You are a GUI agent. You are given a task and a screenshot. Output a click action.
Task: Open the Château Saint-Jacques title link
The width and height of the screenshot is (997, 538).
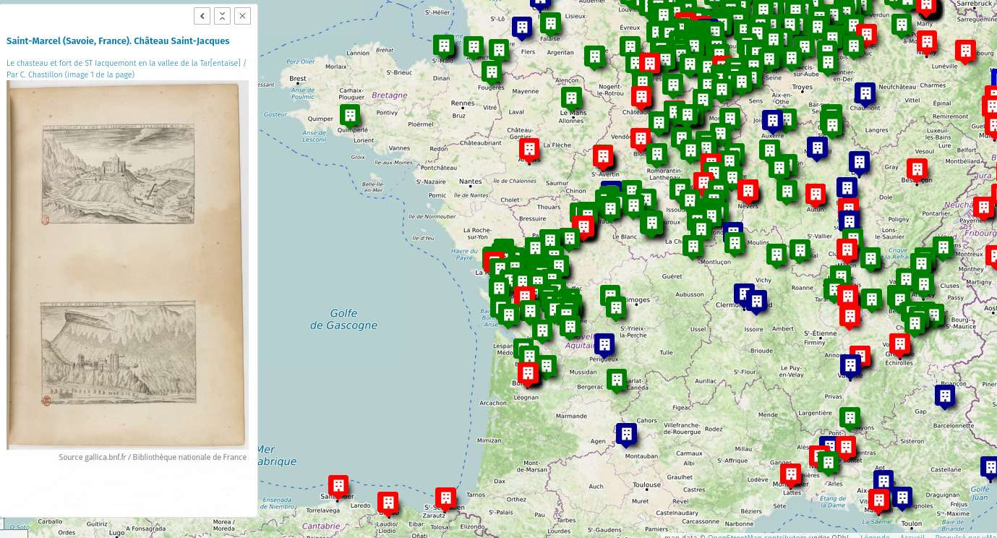(118, 41)
